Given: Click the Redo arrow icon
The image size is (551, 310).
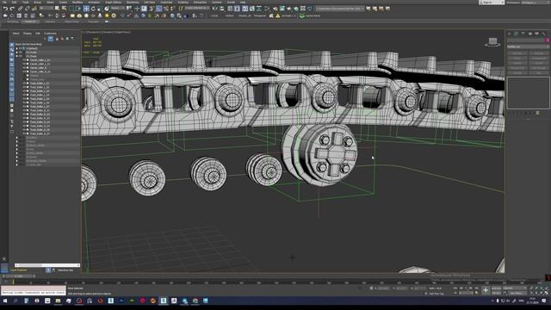Looking at the screenshot, I should [12, 9].
